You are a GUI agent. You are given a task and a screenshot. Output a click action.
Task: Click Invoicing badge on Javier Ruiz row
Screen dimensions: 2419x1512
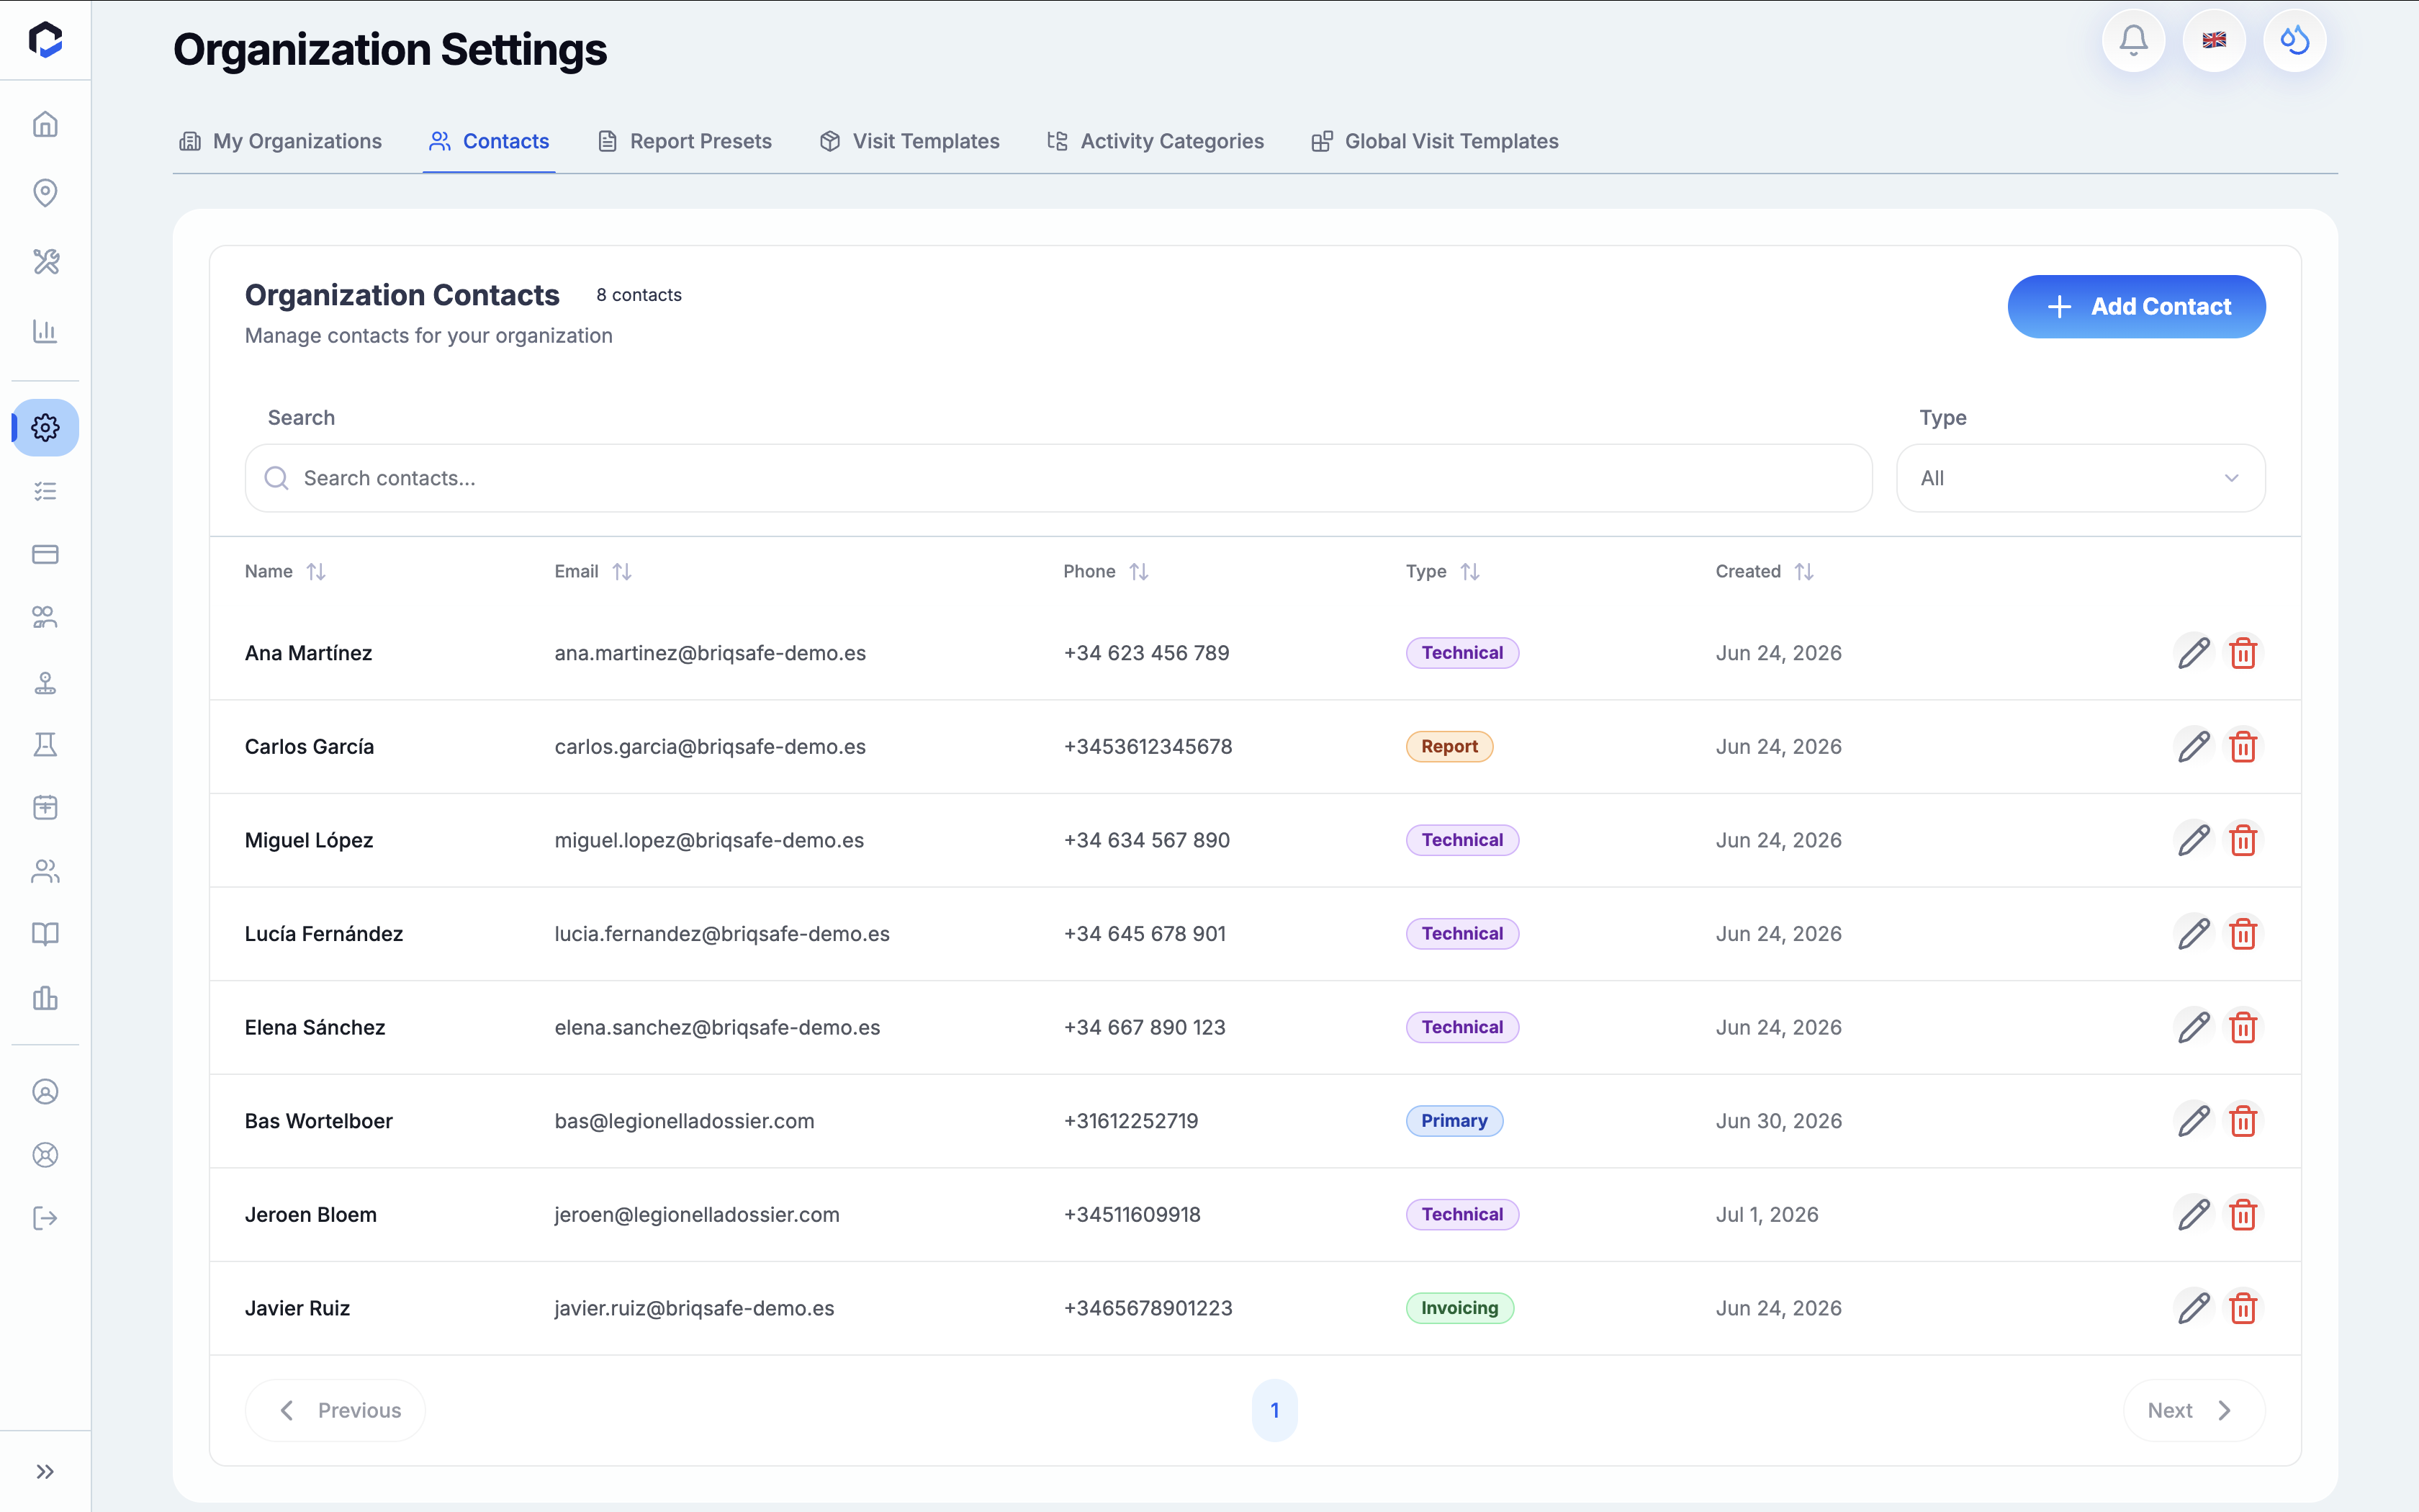click(1459, 1308)
